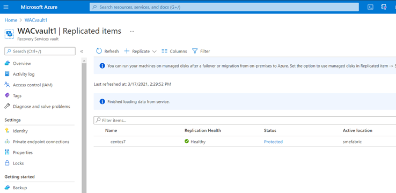Image resolution: width=396 pixels, height=193 pixels.
Task: Focus the top Search resources field
Action: (x=224, y=7)
